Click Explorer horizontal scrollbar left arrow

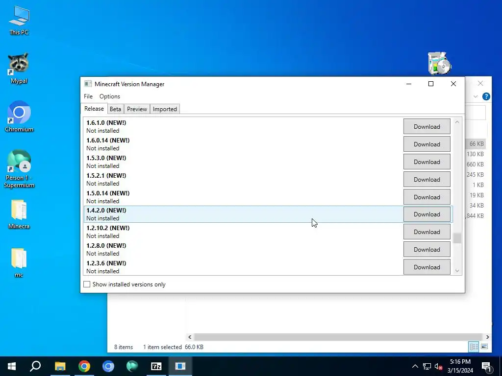point(190,337)
